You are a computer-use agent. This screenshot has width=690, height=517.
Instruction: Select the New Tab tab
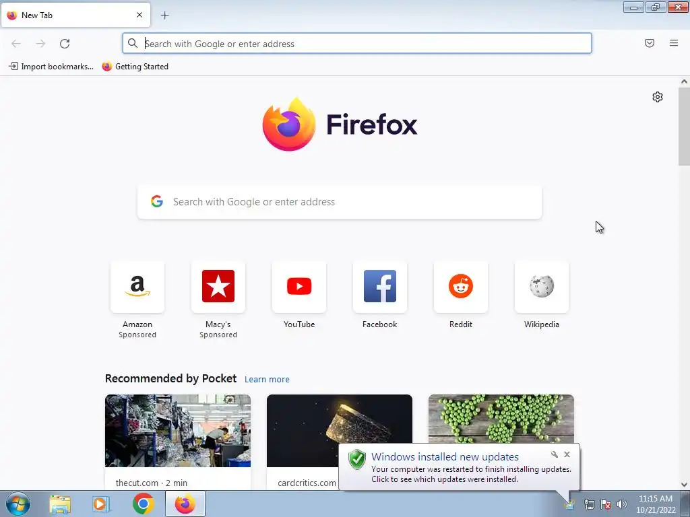(x=75, y=15)
